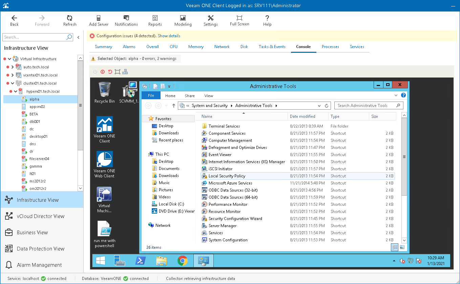Image resolution: width=460 pixels, height=284 pixels.
Task: Click the Recycle Bin desktop icon
Action: point(104,92)
